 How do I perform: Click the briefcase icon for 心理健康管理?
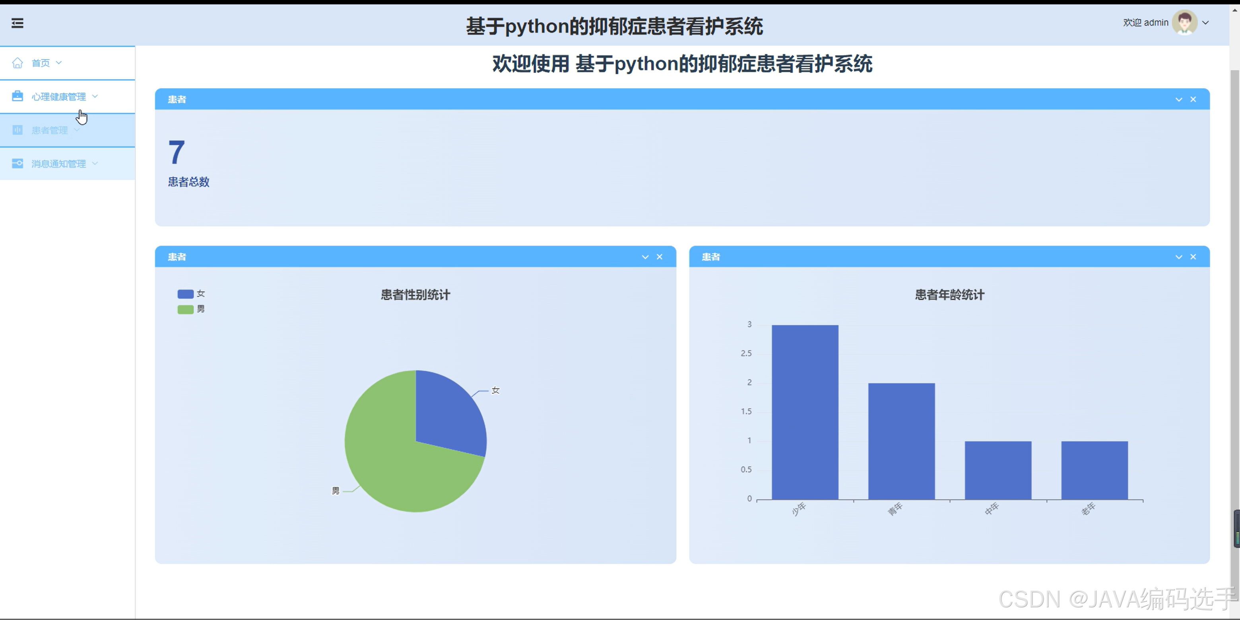[x=17, y=96]
